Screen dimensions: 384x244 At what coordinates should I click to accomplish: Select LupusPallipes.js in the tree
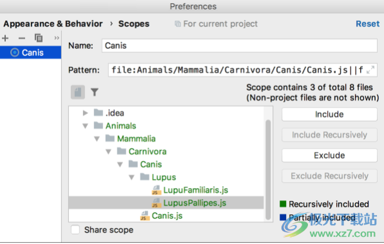(x=195, y=203)
